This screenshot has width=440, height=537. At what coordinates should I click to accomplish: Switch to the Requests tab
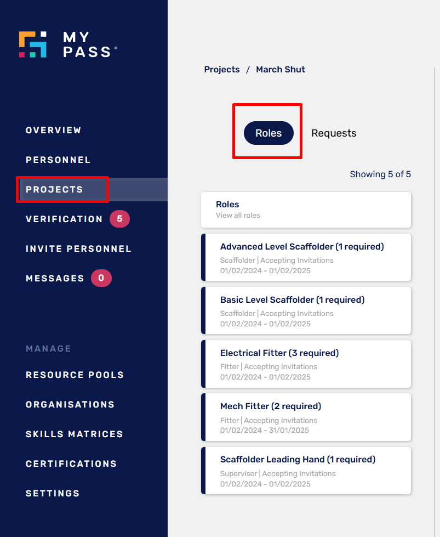click(334, 133)
